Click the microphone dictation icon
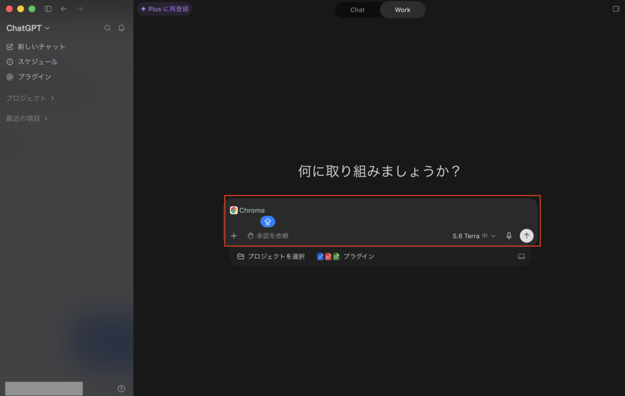Viewport: 625px width, 396px height. point(509,236)
